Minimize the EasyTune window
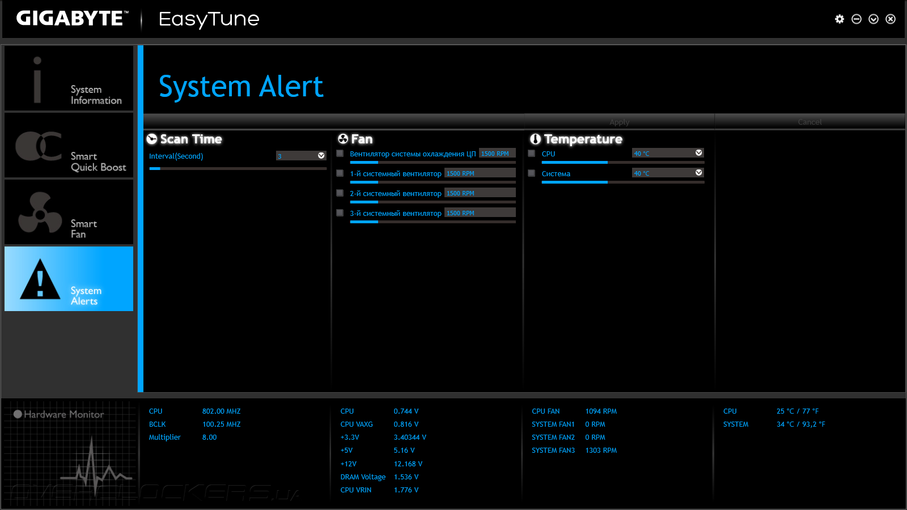 (x=857, y=19)
